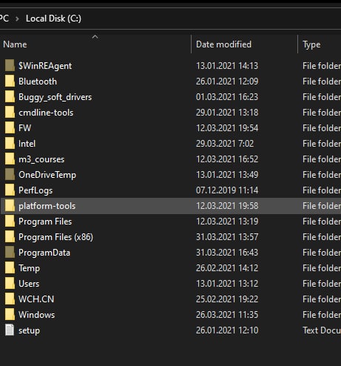Select the WCH.CN folder name
341x366 pixels.
(x=36, y=299)
